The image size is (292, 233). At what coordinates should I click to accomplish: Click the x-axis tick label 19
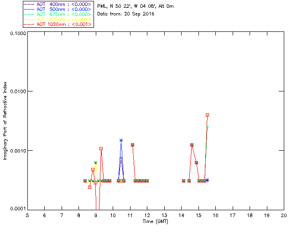267,215
